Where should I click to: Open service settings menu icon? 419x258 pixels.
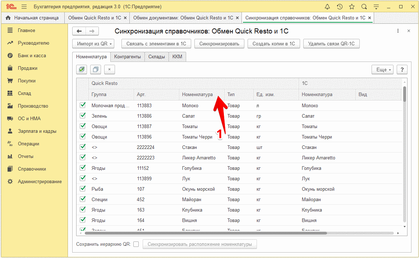pyautogui.click(x=376, y=7)
